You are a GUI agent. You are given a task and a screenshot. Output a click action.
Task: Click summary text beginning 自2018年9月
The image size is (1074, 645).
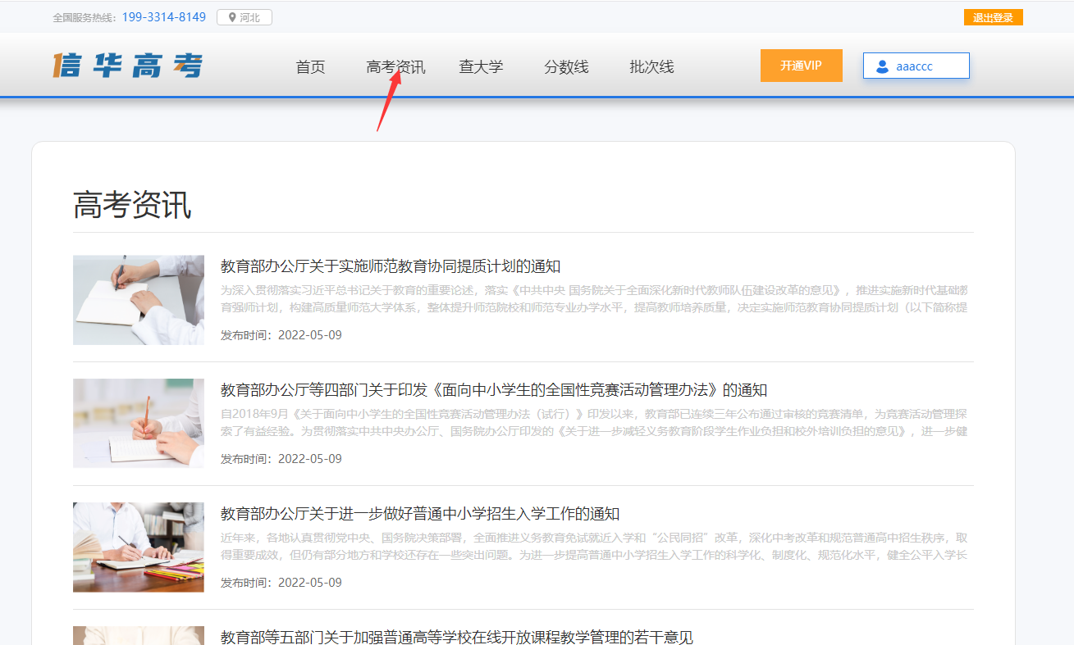pos(594,423)
